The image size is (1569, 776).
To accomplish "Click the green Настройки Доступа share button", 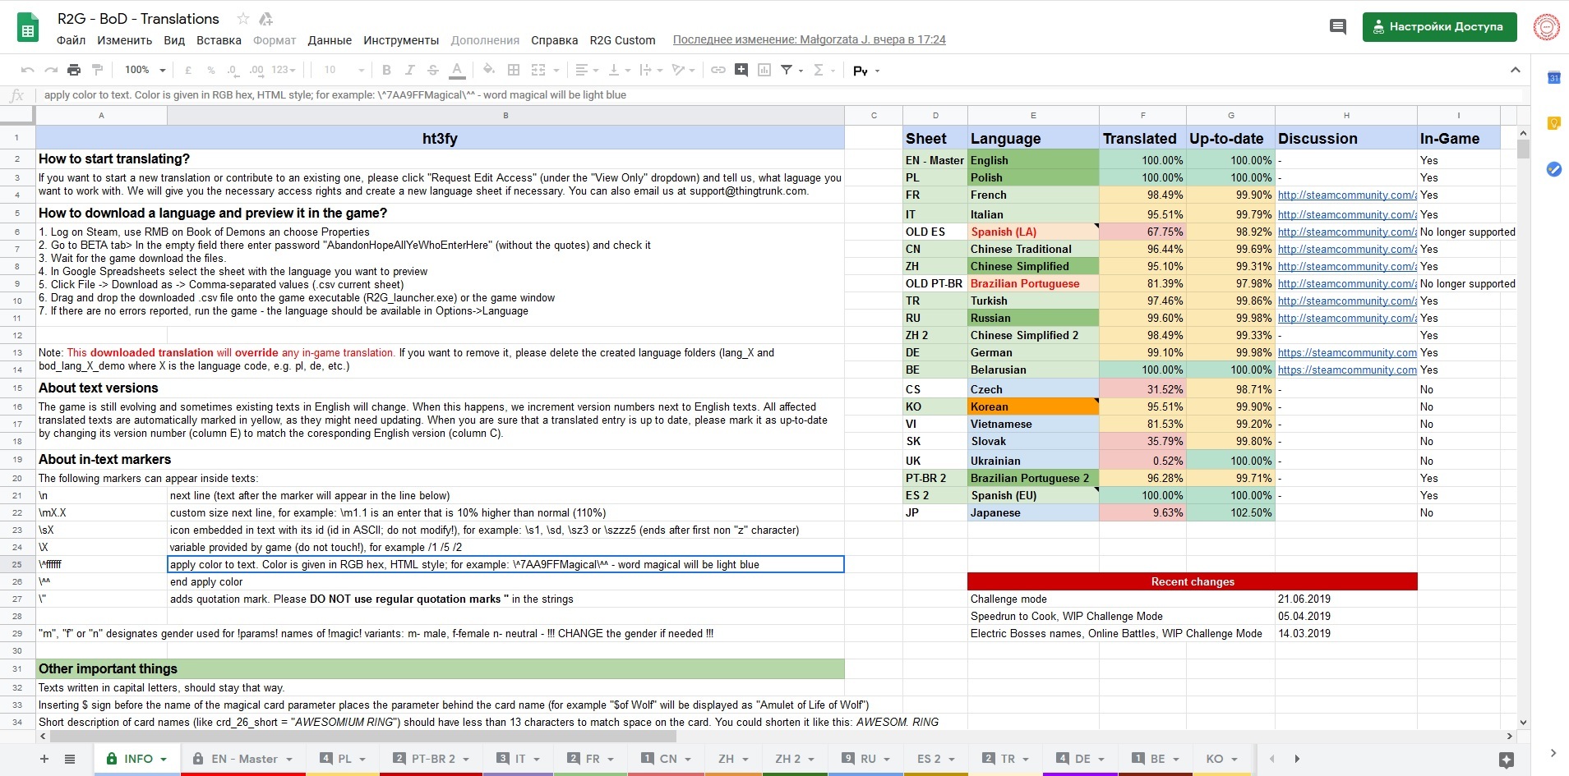I will tap(1438, 27).
